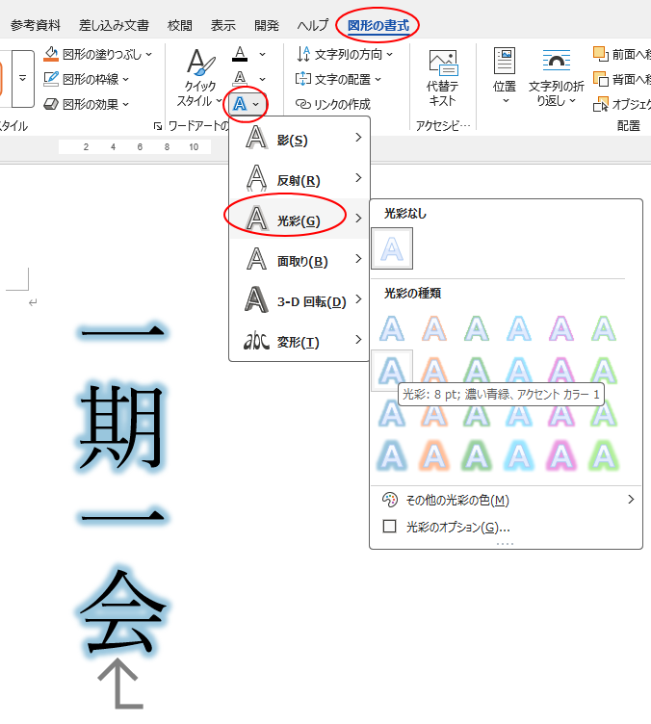Click the 期 character in the document
651x724 pixels.
pos(121,427)
